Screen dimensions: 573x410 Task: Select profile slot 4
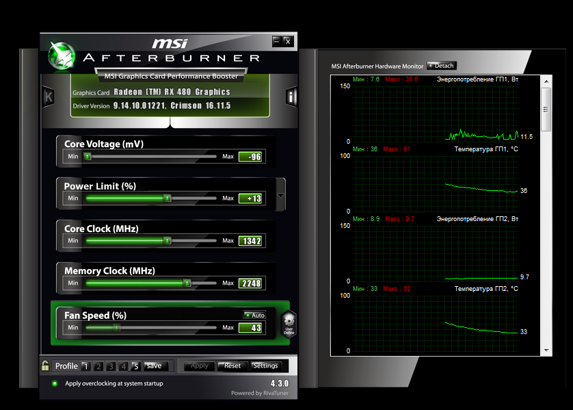pos(124,366)
